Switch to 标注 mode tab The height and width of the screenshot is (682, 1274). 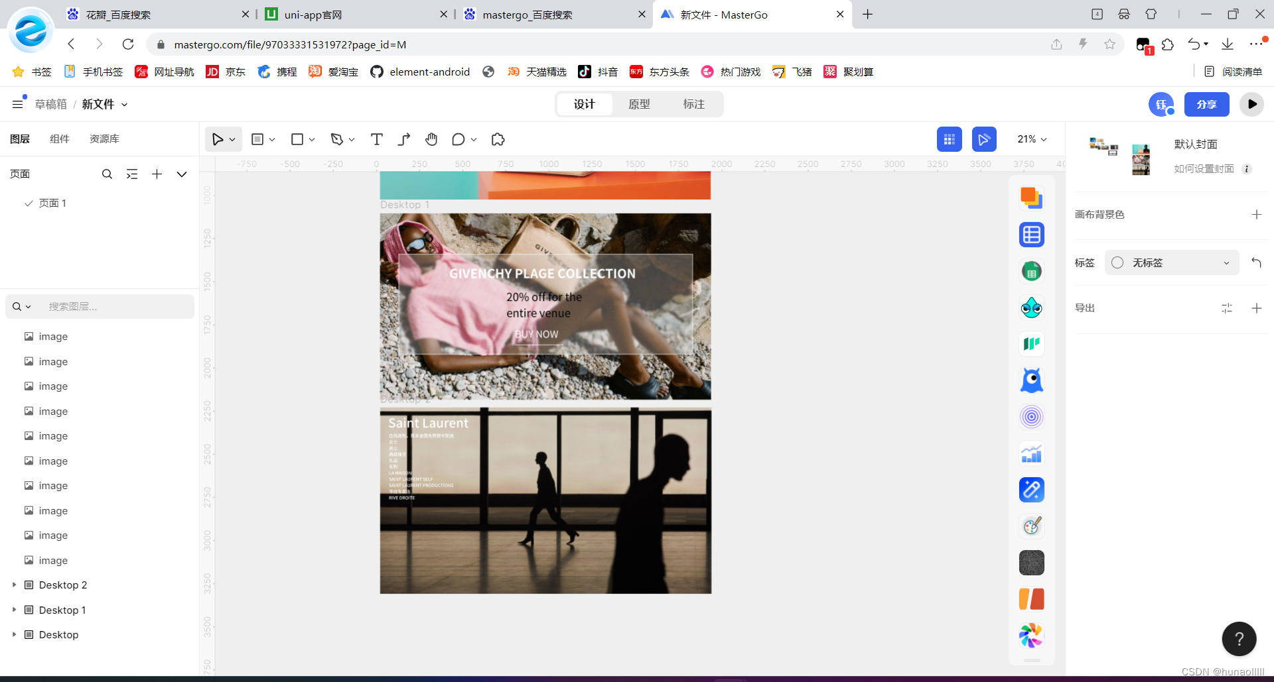pyautogui.click(x=694, y=104)
